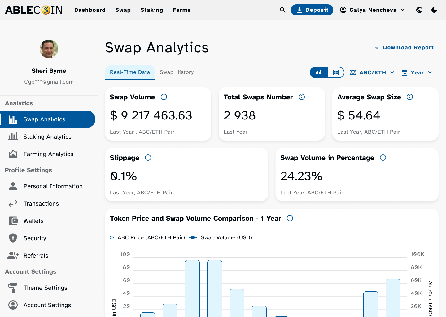This screenshot has width=446, height=317.
Task: Toggle dark mode moon icon
Action: tap(434, 10)
